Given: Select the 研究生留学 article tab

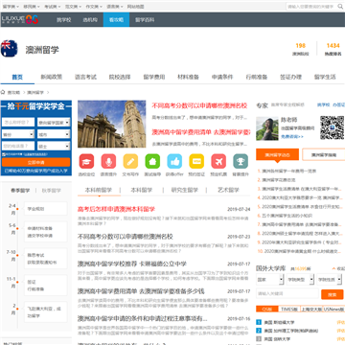Looking at the screenshot, I should (x=185, y=190).
